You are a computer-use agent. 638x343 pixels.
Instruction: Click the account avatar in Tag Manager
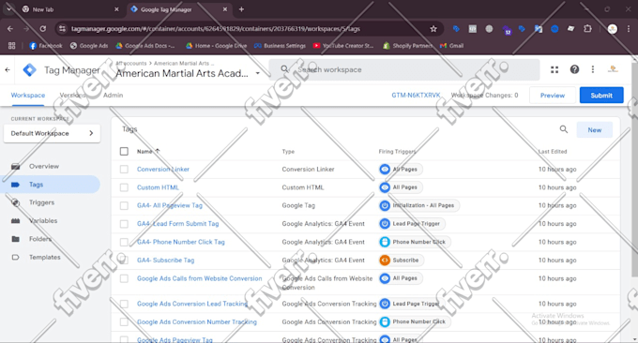[613, 69]
